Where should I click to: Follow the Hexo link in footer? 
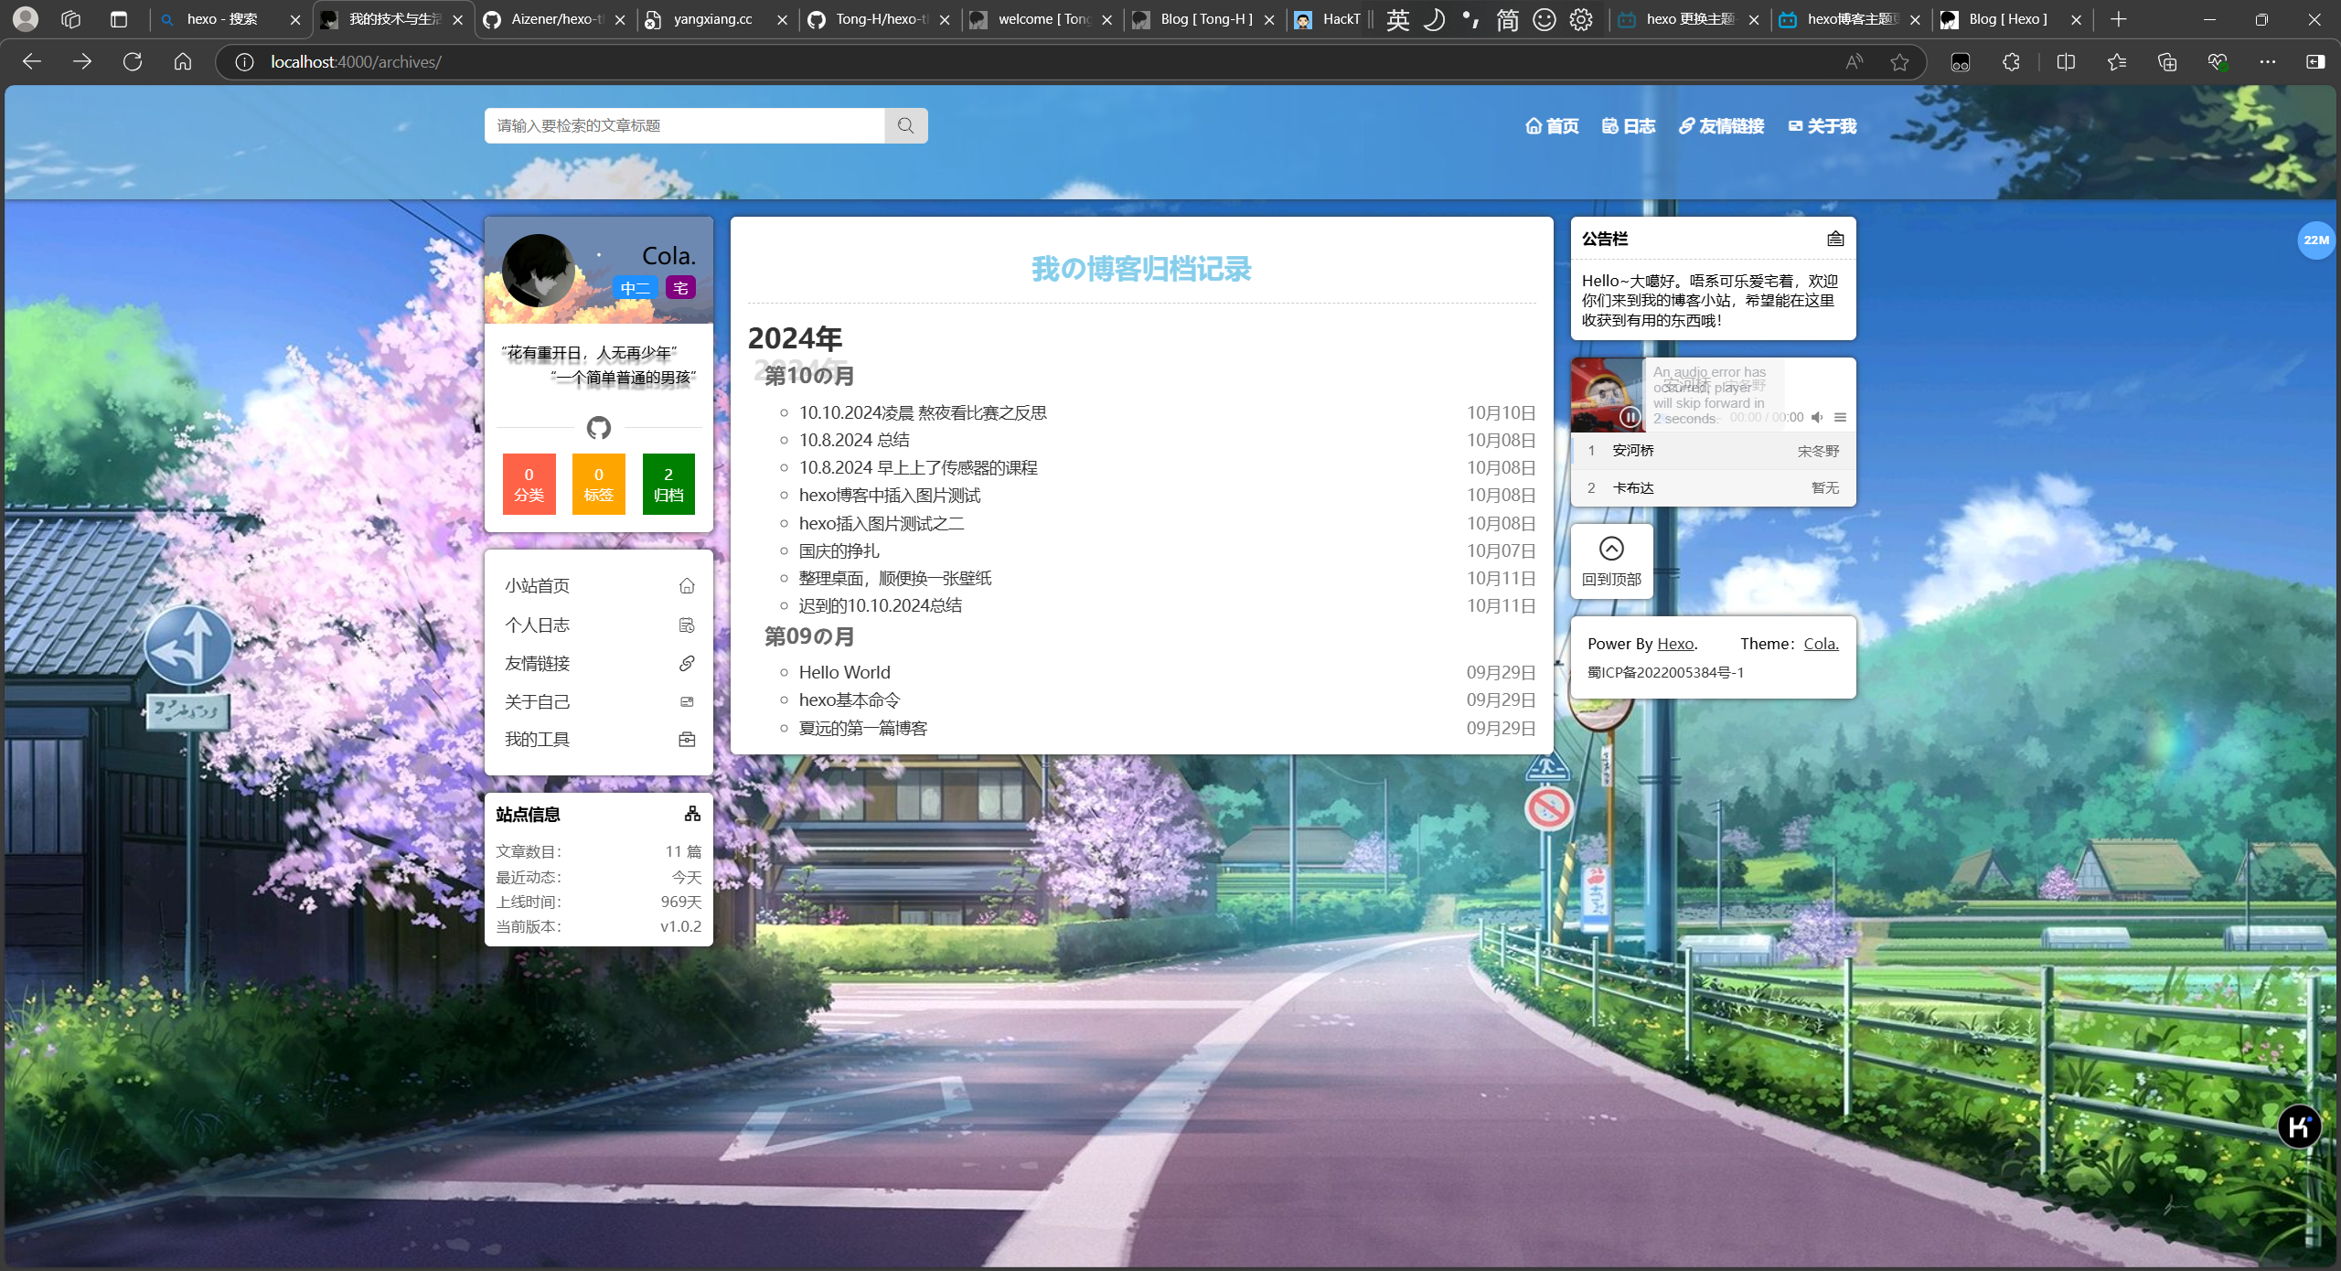click(1675, 644)
